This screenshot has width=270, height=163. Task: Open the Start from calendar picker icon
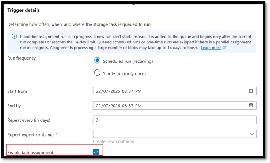251,91
